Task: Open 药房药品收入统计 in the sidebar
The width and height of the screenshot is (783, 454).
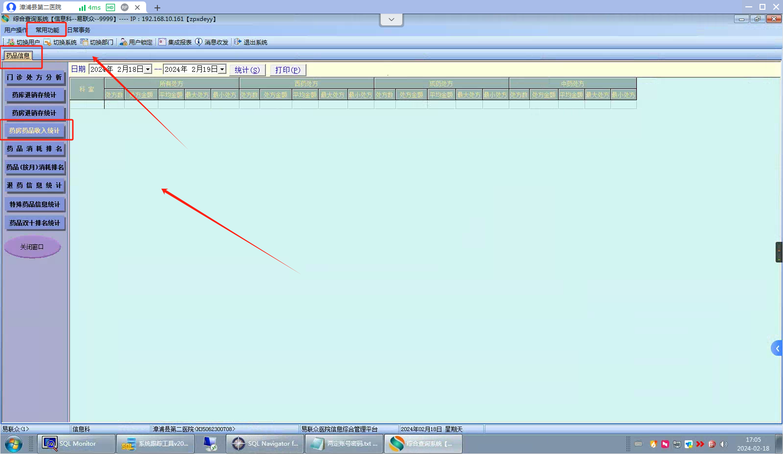Action: [x=35, y=130]
